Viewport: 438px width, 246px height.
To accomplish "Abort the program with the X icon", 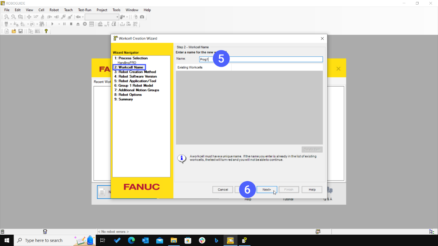I will 85,24.
